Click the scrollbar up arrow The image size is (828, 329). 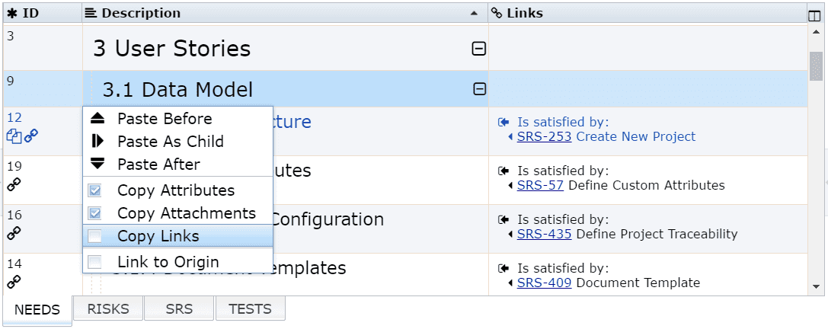(x=816, y=32)
